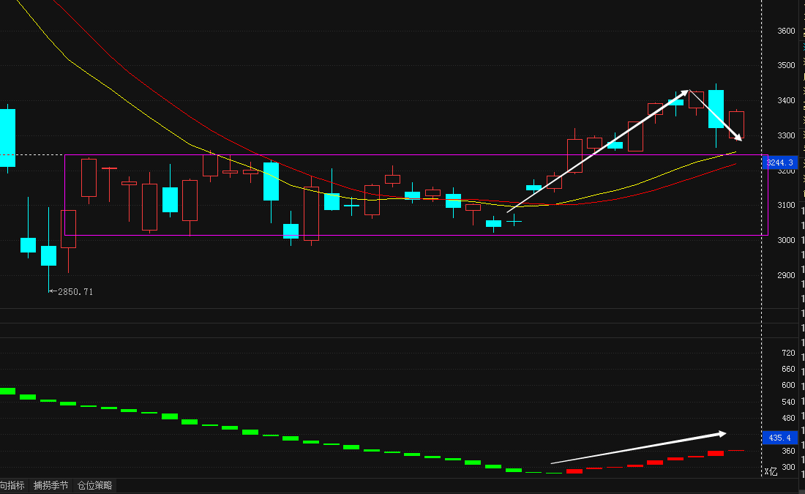This screenshot has height=494, width=805.
Task: Select the last red hollow candle at far right
Action: click(x=736, y=124)
